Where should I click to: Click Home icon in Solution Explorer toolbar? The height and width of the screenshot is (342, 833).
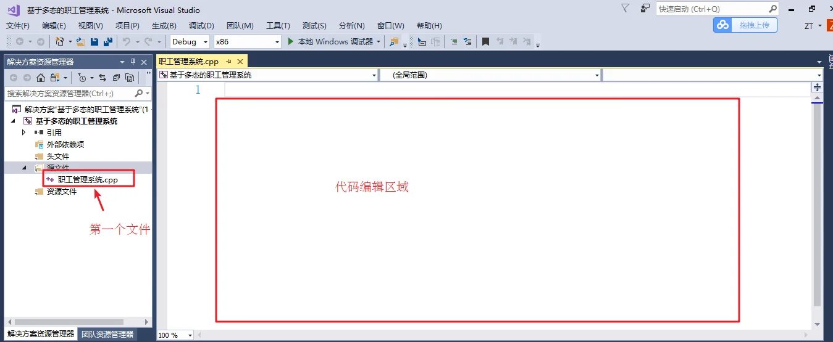[x=41, y=78]
